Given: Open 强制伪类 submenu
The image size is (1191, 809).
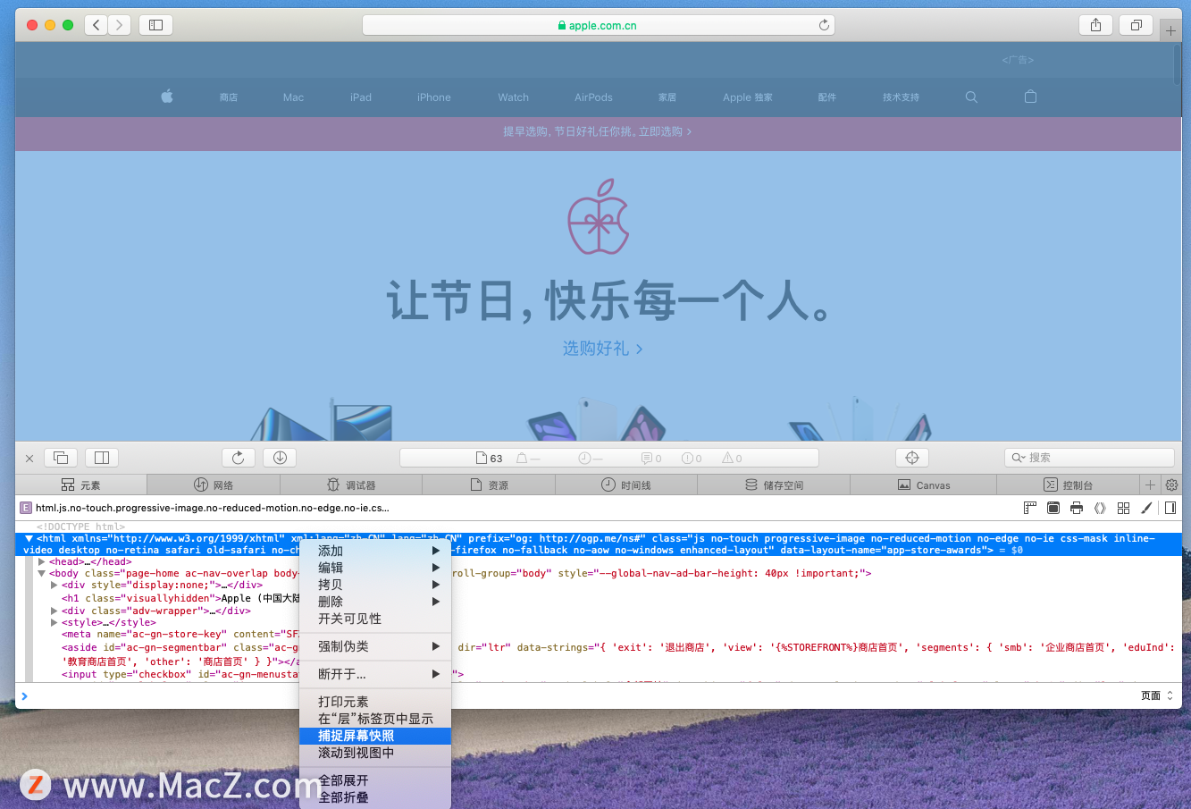Looking at the screenshot, I should click(375, 646).
